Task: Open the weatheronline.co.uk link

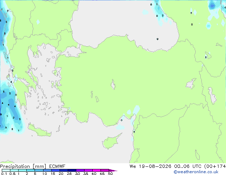Action: (196, 172)
